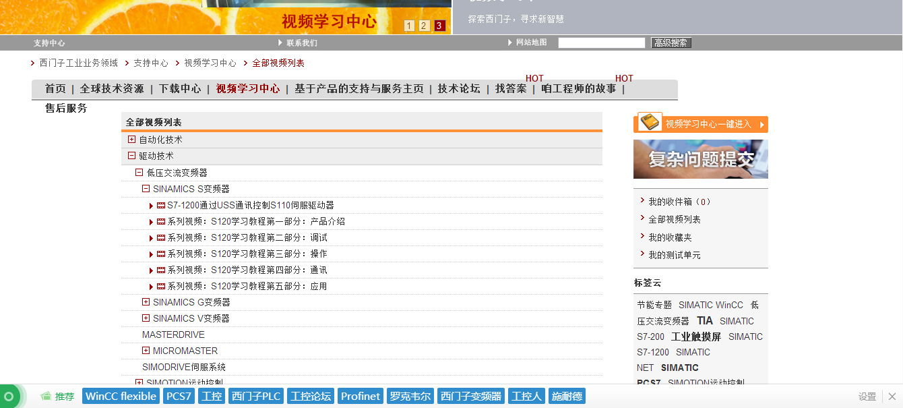Click the book icon on orange button
This screenshot has width=903, height=408.
click(650, 122)
